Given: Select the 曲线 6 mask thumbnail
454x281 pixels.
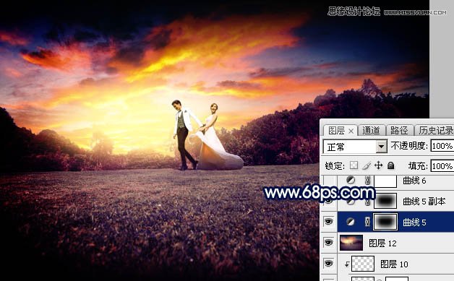Looking at the screenshot, I should pyautogui.click(x=385, y=181).
